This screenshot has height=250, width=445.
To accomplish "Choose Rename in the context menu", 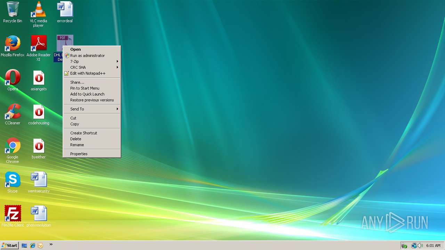I will 92,145.
